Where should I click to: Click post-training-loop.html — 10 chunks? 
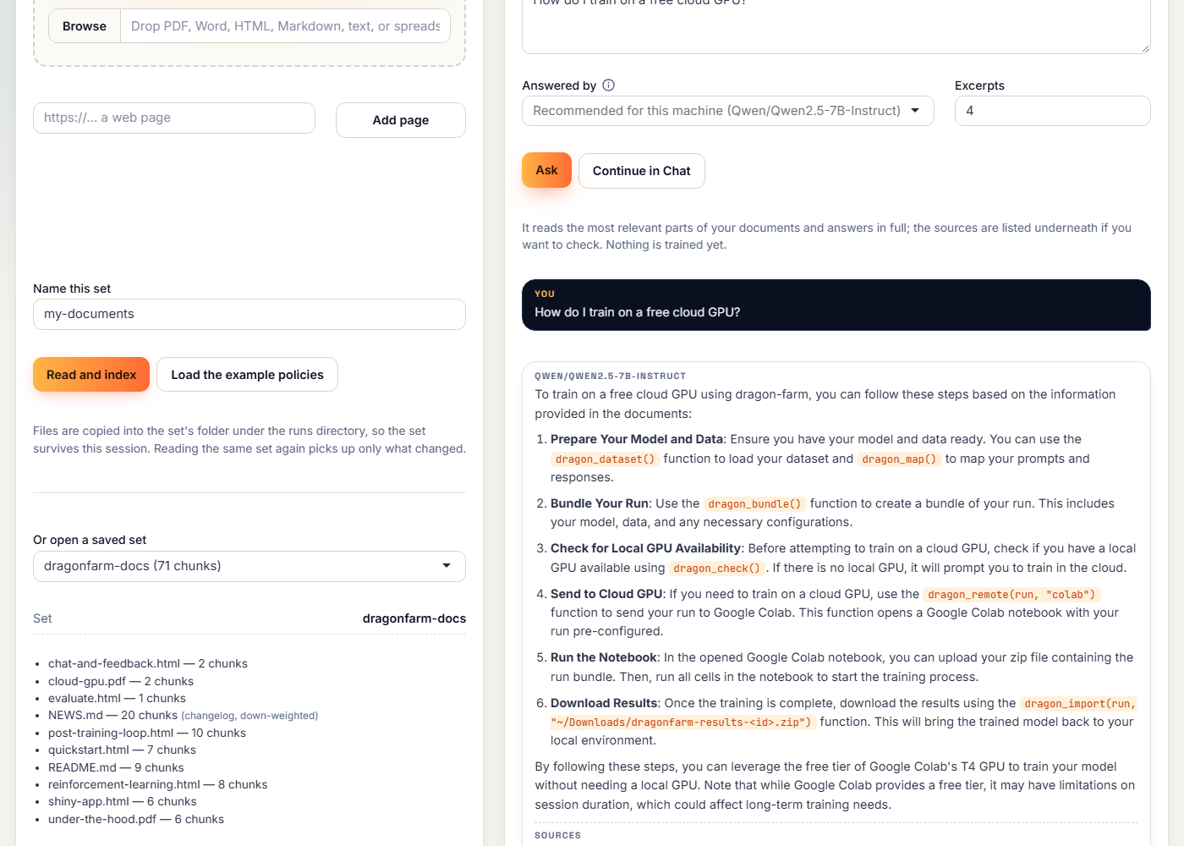click(147, 733)
